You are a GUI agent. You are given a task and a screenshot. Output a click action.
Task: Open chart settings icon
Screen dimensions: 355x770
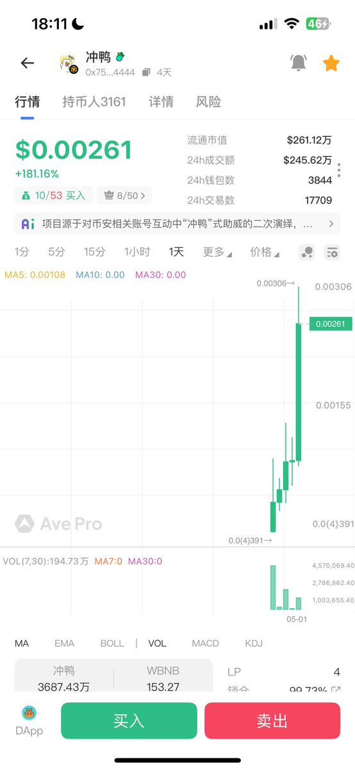click(x=332, y=252)
